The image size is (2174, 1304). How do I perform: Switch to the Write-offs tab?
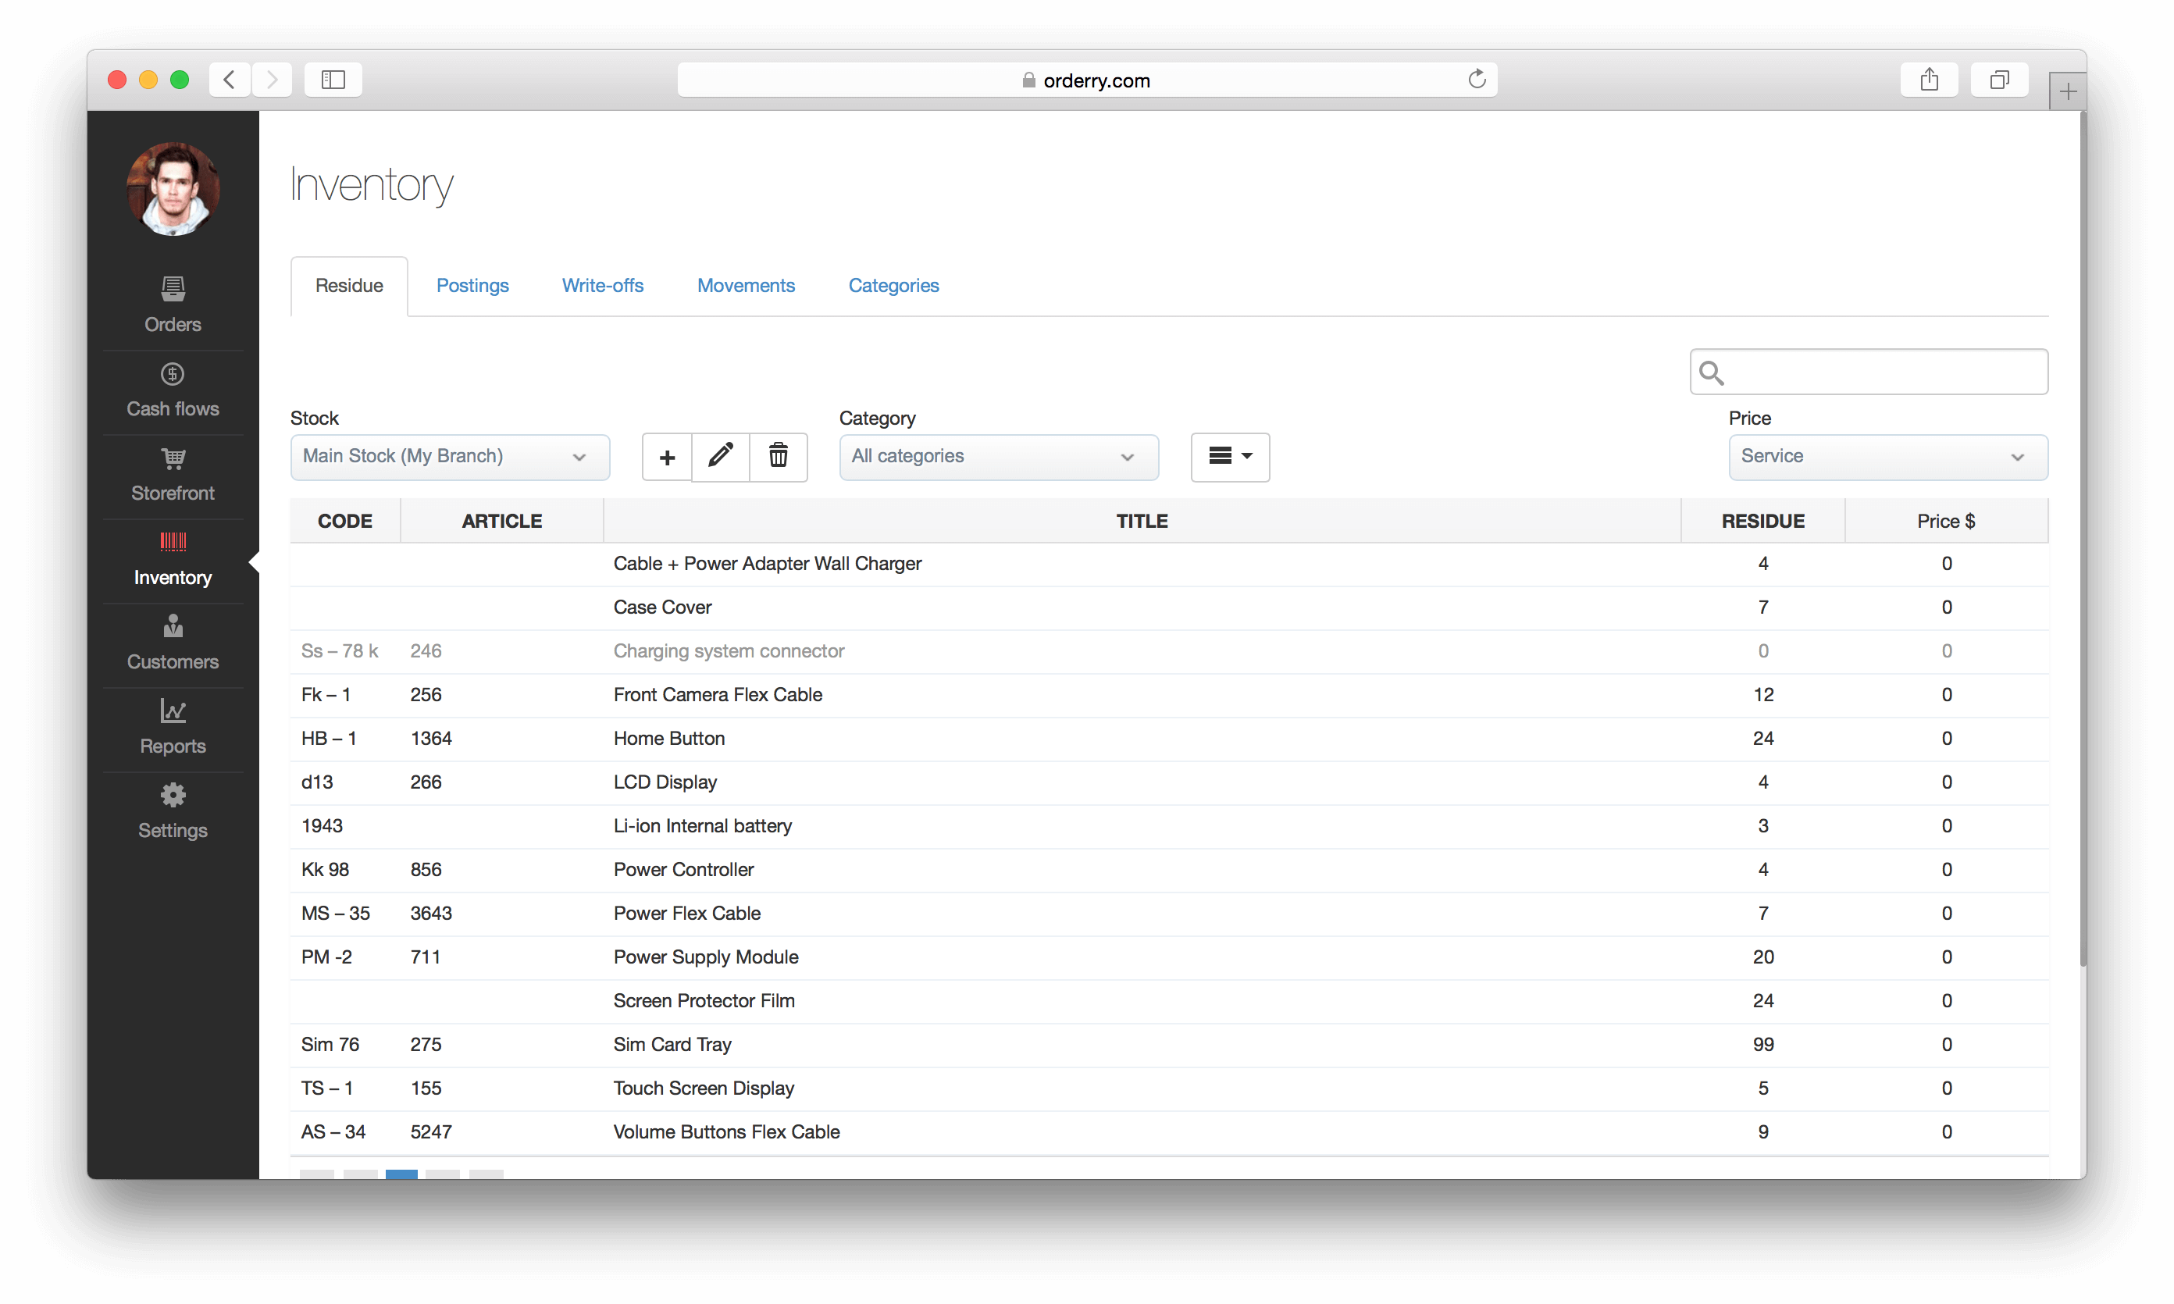pos(602,286)
